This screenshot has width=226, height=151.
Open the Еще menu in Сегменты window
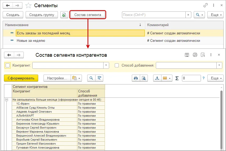pos(216,15)
